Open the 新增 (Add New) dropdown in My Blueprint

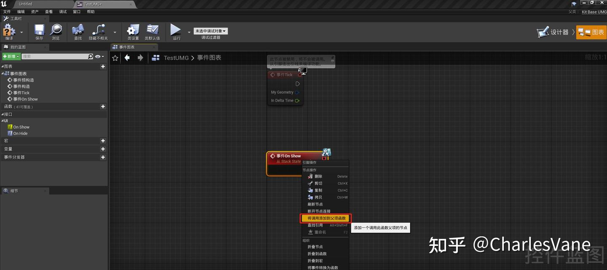point(11,56)
